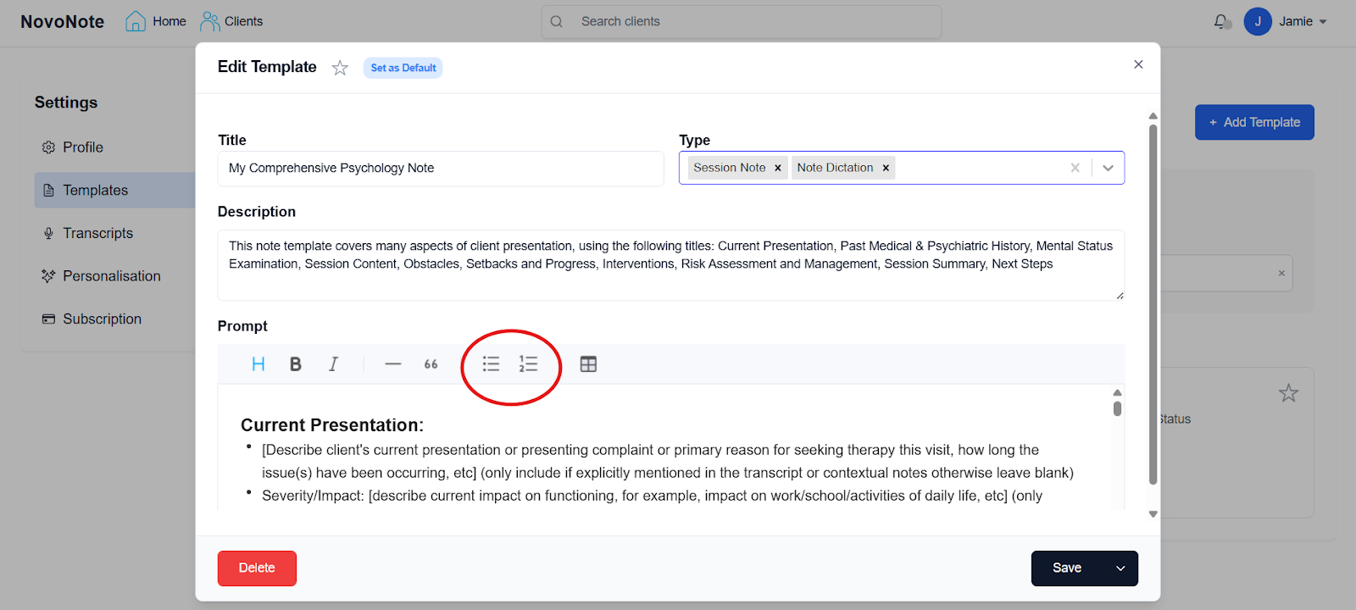Viewport: 1356px width, 610px height.
Task: Insert a table in Prompt editor
Action: (588, 364)
